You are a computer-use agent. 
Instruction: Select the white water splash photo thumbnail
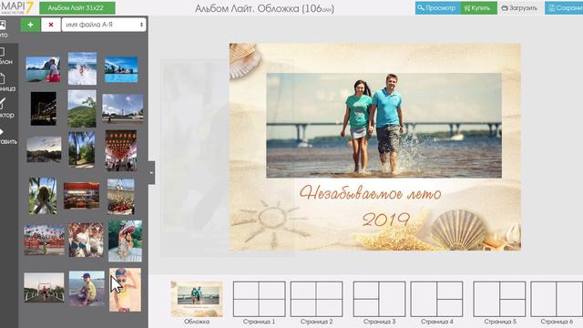coord(82,68)
